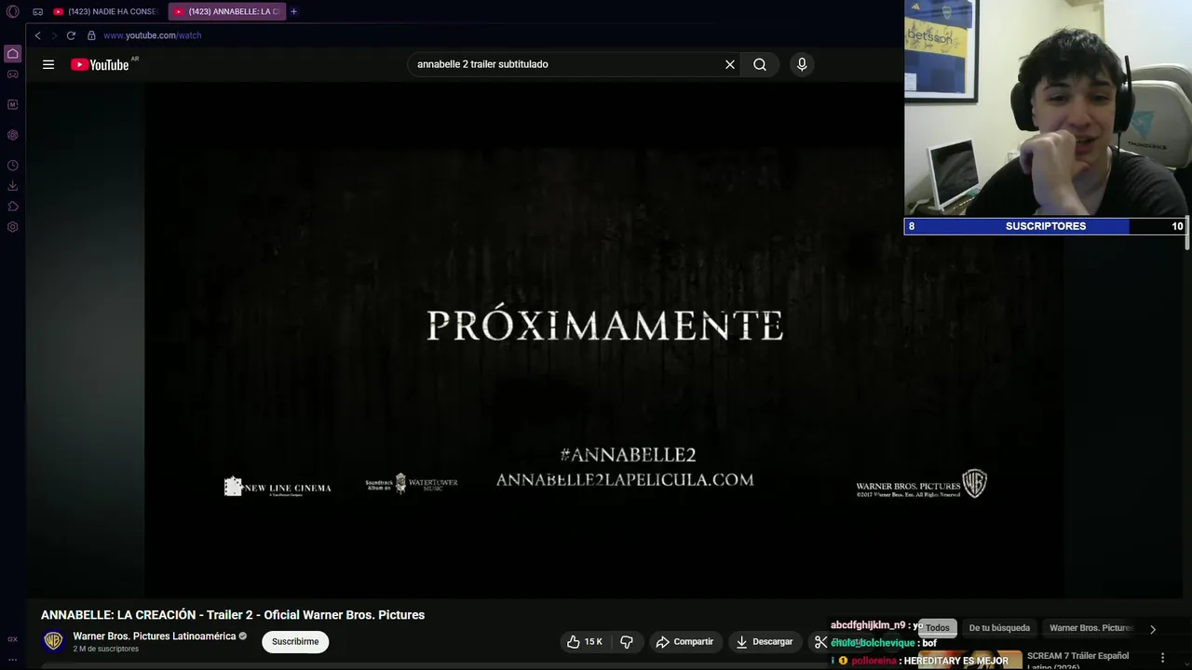Viewport: 1192px width, 670px height.
Task: Click the streamer webcam overlay
Action: [1048, 109]
